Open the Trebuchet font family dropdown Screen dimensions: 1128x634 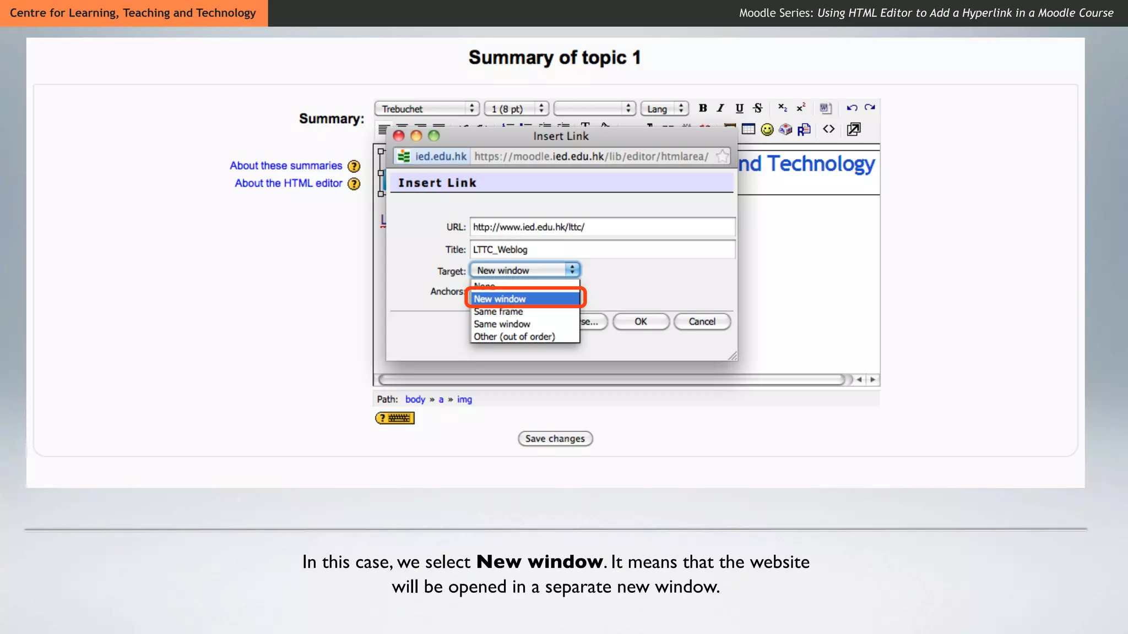427,109
